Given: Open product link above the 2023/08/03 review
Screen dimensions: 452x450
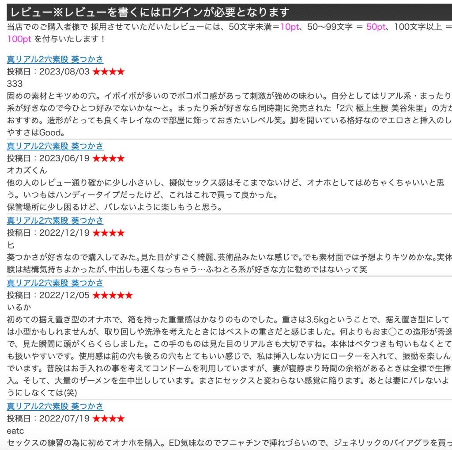Looking at the screenshot, I should (x=55, y=59).
